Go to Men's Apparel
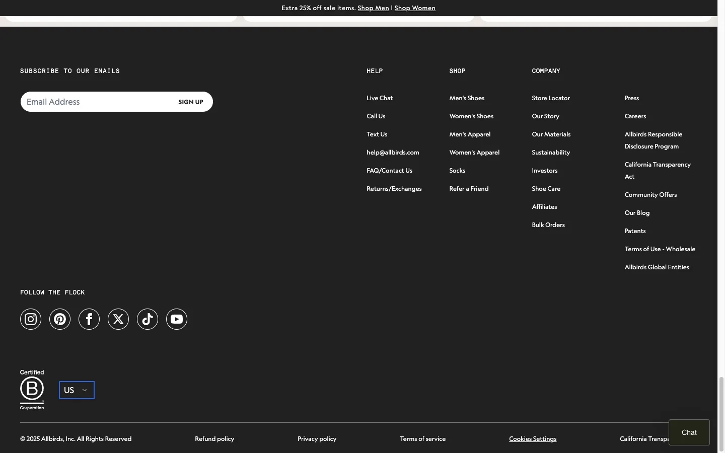The image size is (725, 453). (x=470, y=134)
